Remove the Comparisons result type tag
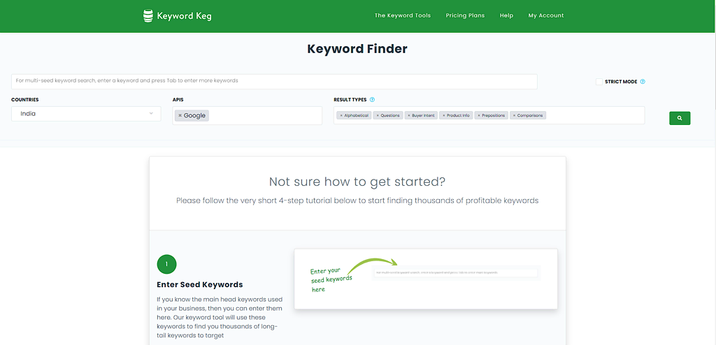Viewport: 716px width, 345px height. [x=514, y=115]
